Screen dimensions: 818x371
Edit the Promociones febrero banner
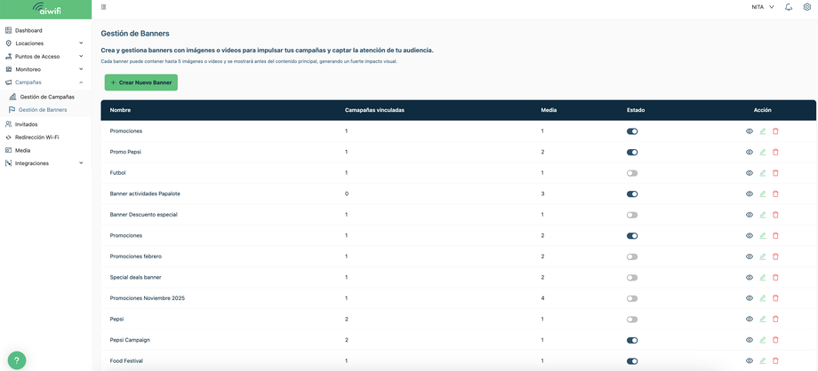point(763,257)
